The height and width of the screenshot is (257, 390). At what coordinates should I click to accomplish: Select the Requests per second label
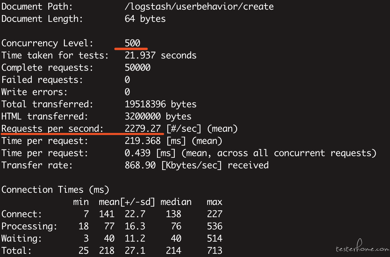click(x=52, y=129)
